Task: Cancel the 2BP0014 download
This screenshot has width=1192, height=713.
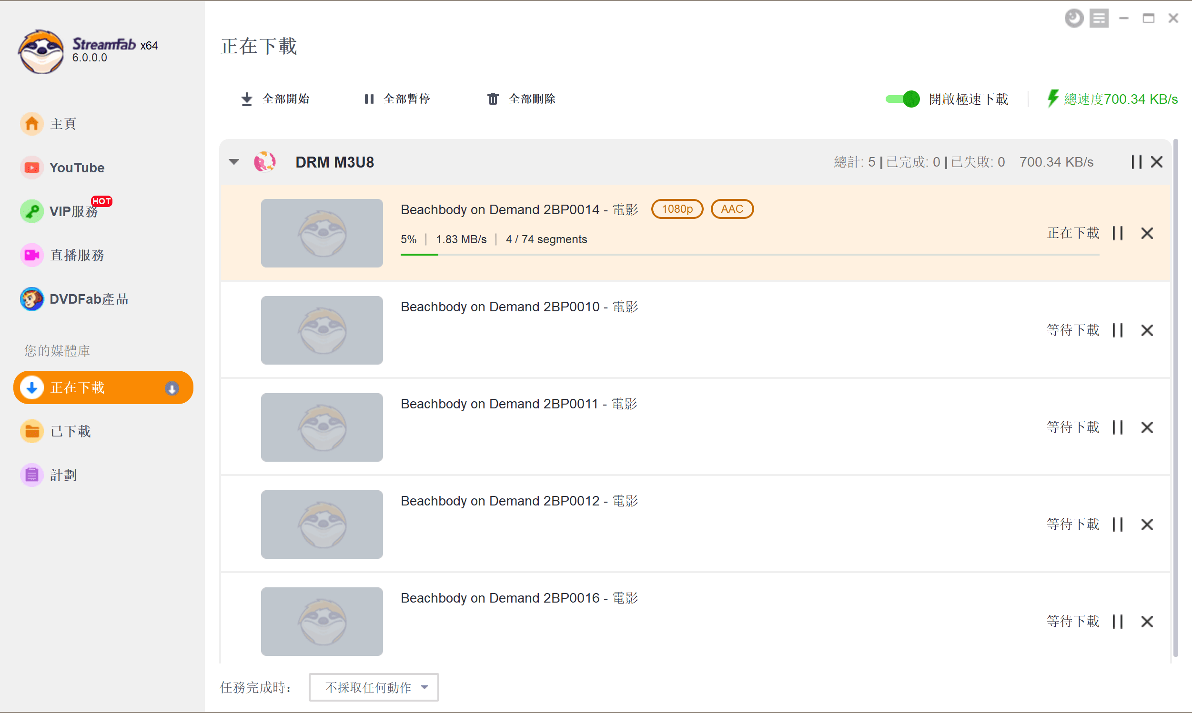Action: [1147, 233]
